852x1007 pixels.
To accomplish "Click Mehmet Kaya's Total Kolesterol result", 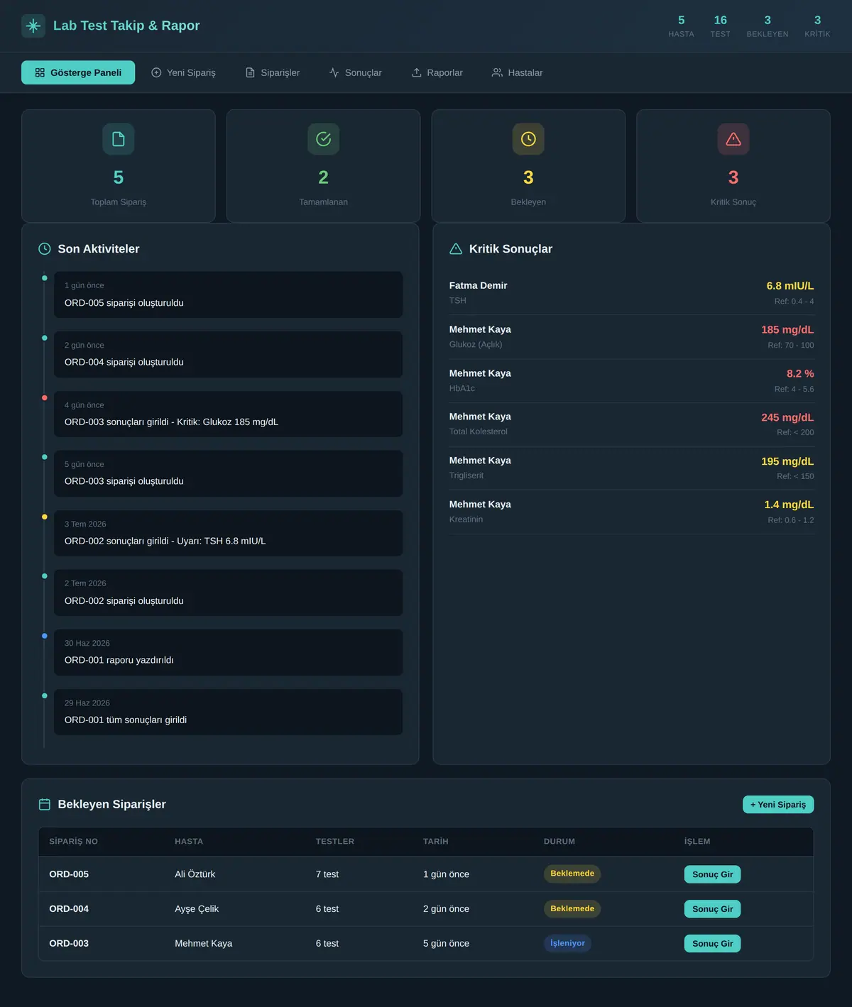I will (x=631, y=424).
